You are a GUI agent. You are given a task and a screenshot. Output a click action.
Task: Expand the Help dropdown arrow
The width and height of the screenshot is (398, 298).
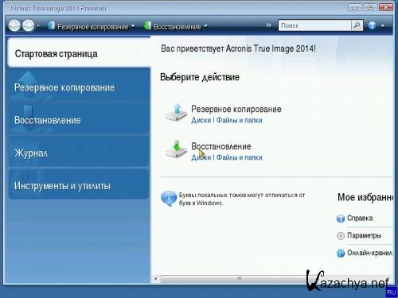(x=383, y=25)
